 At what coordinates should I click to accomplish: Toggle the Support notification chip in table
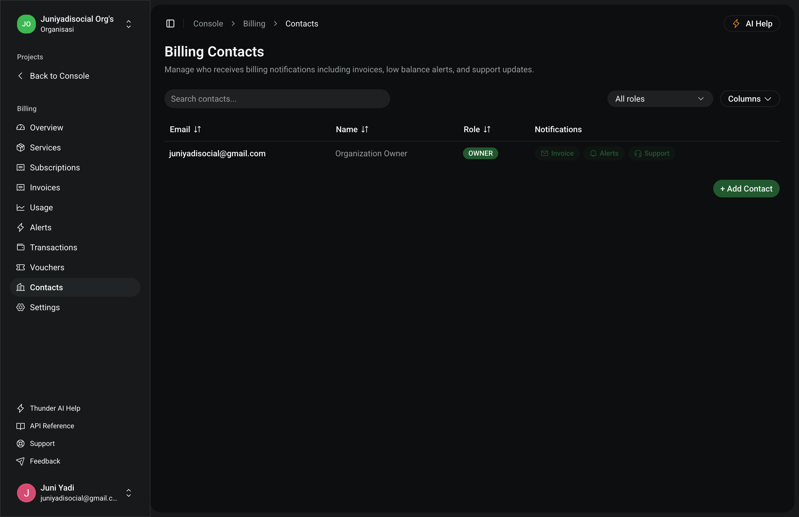[x=652, y=153]
